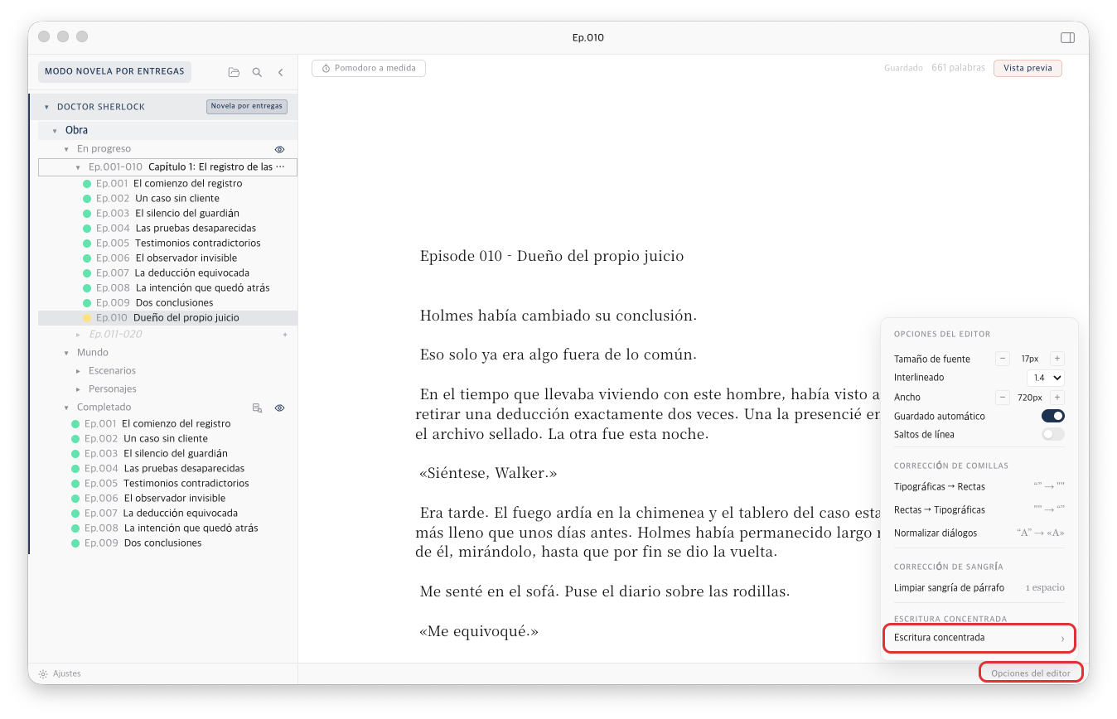Choose Rectas → Tipográficas quote correction
This screenshot has width=1117, height=719.
tap(979, 510)
